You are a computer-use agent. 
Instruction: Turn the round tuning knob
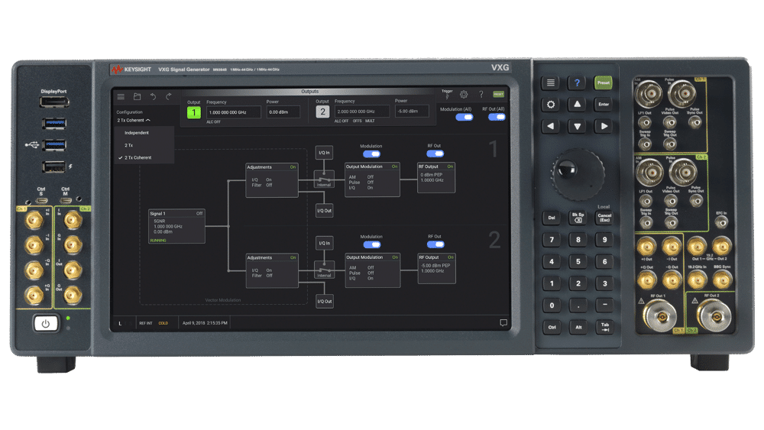click(x=578, y=174)
